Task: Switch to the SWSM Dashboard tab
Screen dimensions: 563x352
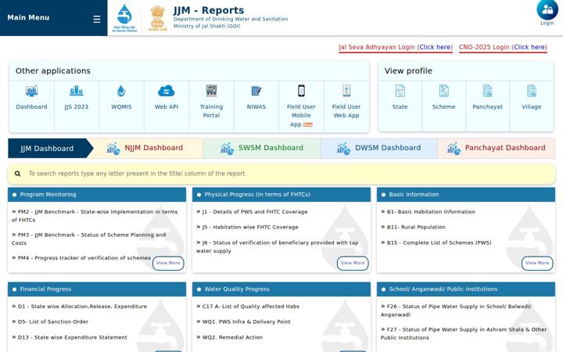Action: point(262,148)
